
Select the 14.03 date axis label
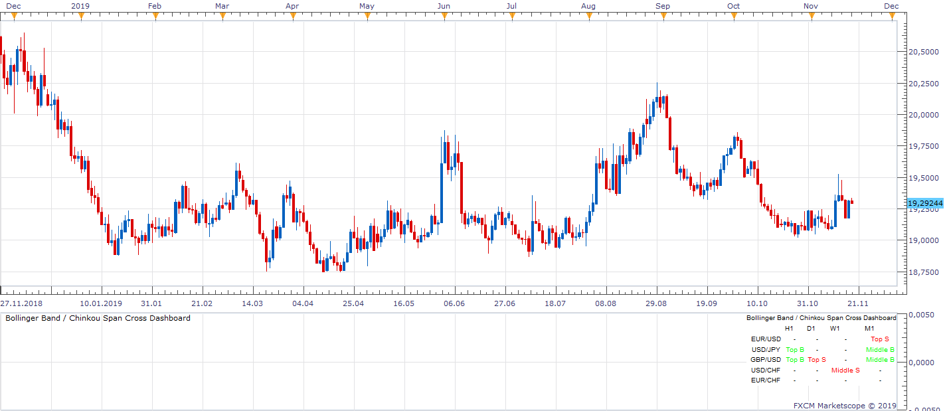tap(252, 303)
